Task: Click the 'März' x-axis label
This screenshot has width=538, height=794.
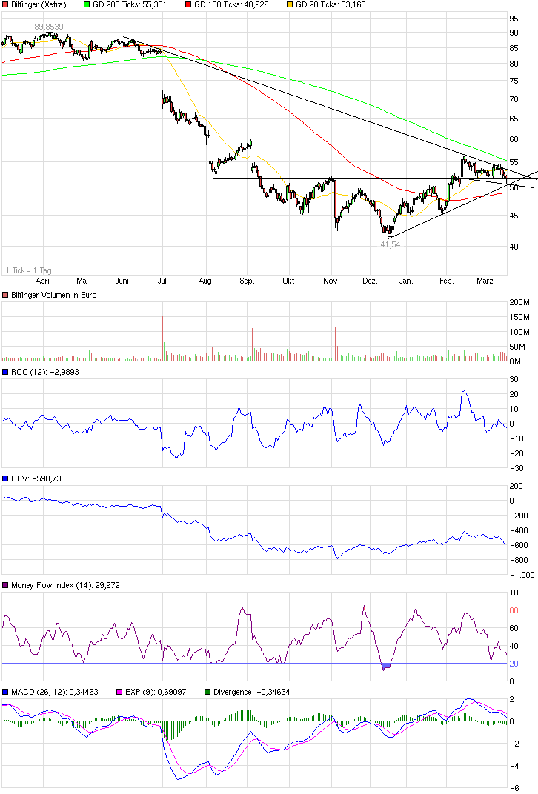Action: [x=485, y=281]
